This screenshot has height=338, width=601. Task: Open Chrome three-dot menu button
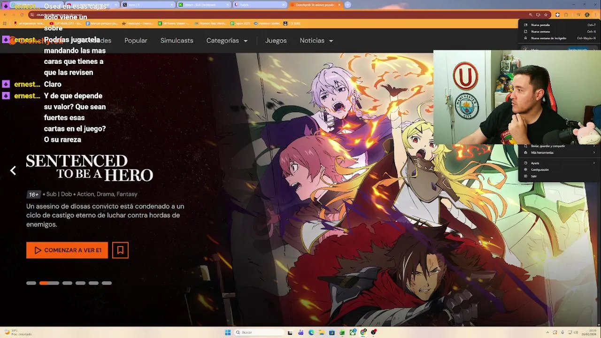(595, 15)
